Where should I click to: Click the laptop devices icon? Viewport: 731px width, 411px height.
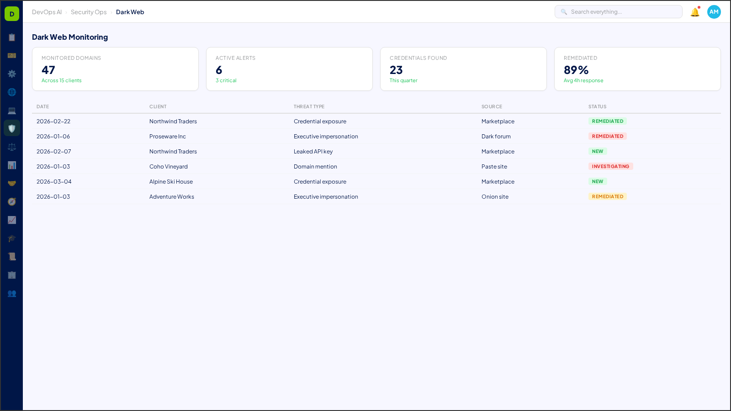[x=12, y=111]
